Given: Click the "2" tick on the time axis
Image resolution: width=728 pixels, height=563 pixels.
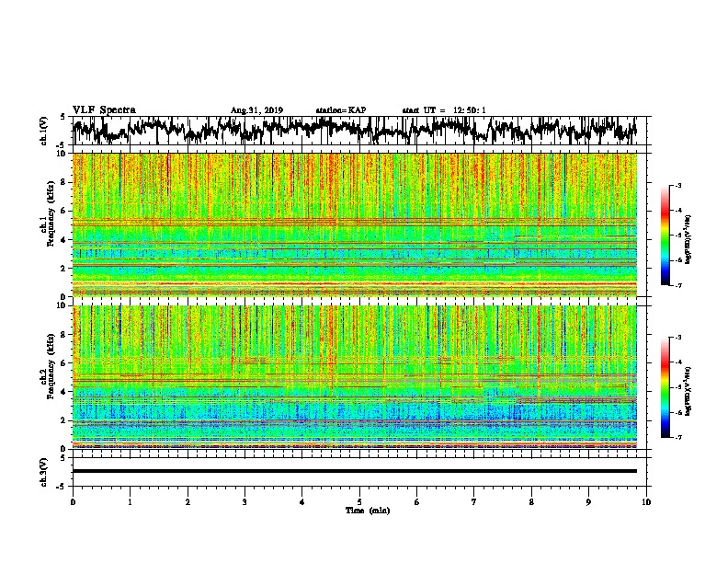Looking at the screenshot, I should pyautogui.click(x=188, y=502).
